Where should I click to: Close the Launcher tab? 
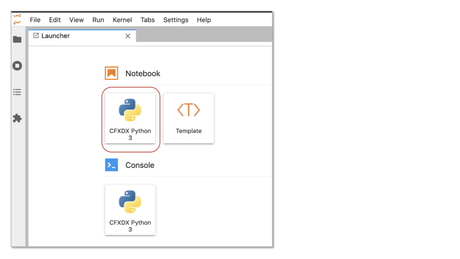[128, 36]
